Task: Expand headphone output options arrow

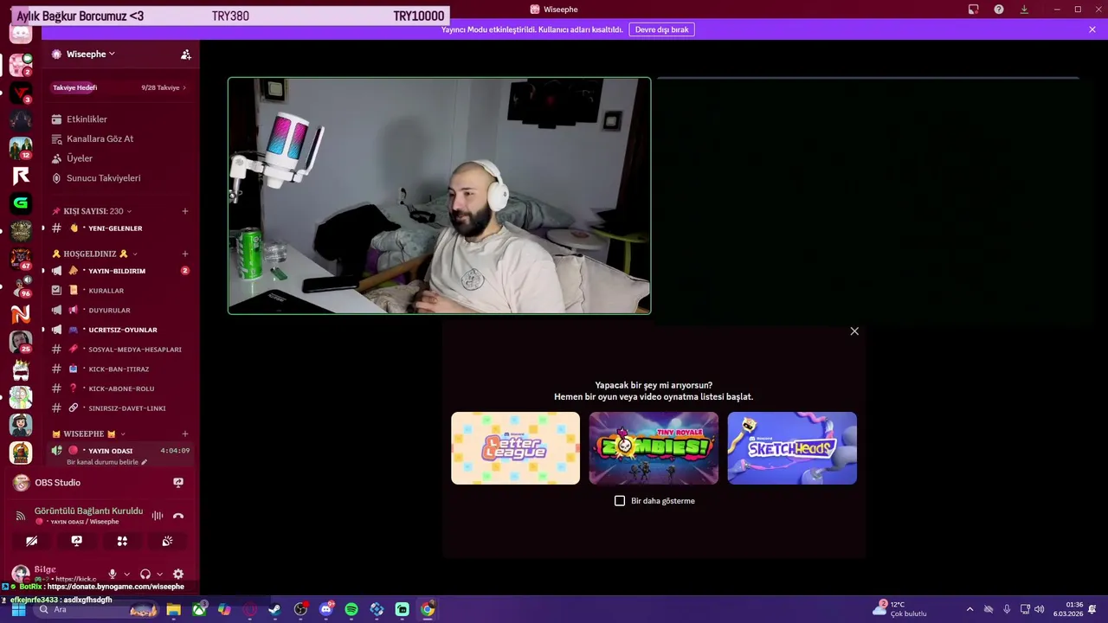Action: point(159,574)
